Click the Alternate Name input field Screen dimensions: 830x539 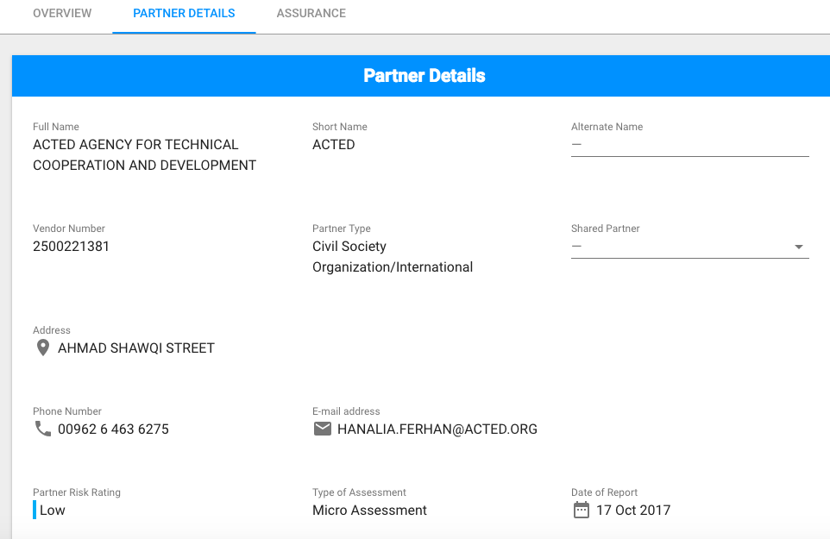(x=689, y=144)
